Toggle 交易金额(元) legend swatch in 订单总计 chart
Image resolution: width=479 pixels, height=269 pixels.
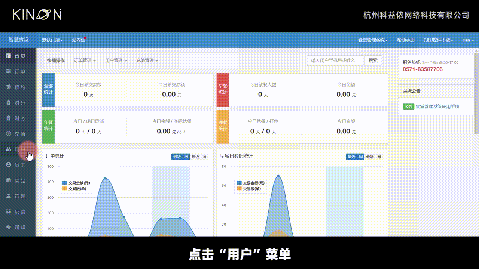point(64,183)
